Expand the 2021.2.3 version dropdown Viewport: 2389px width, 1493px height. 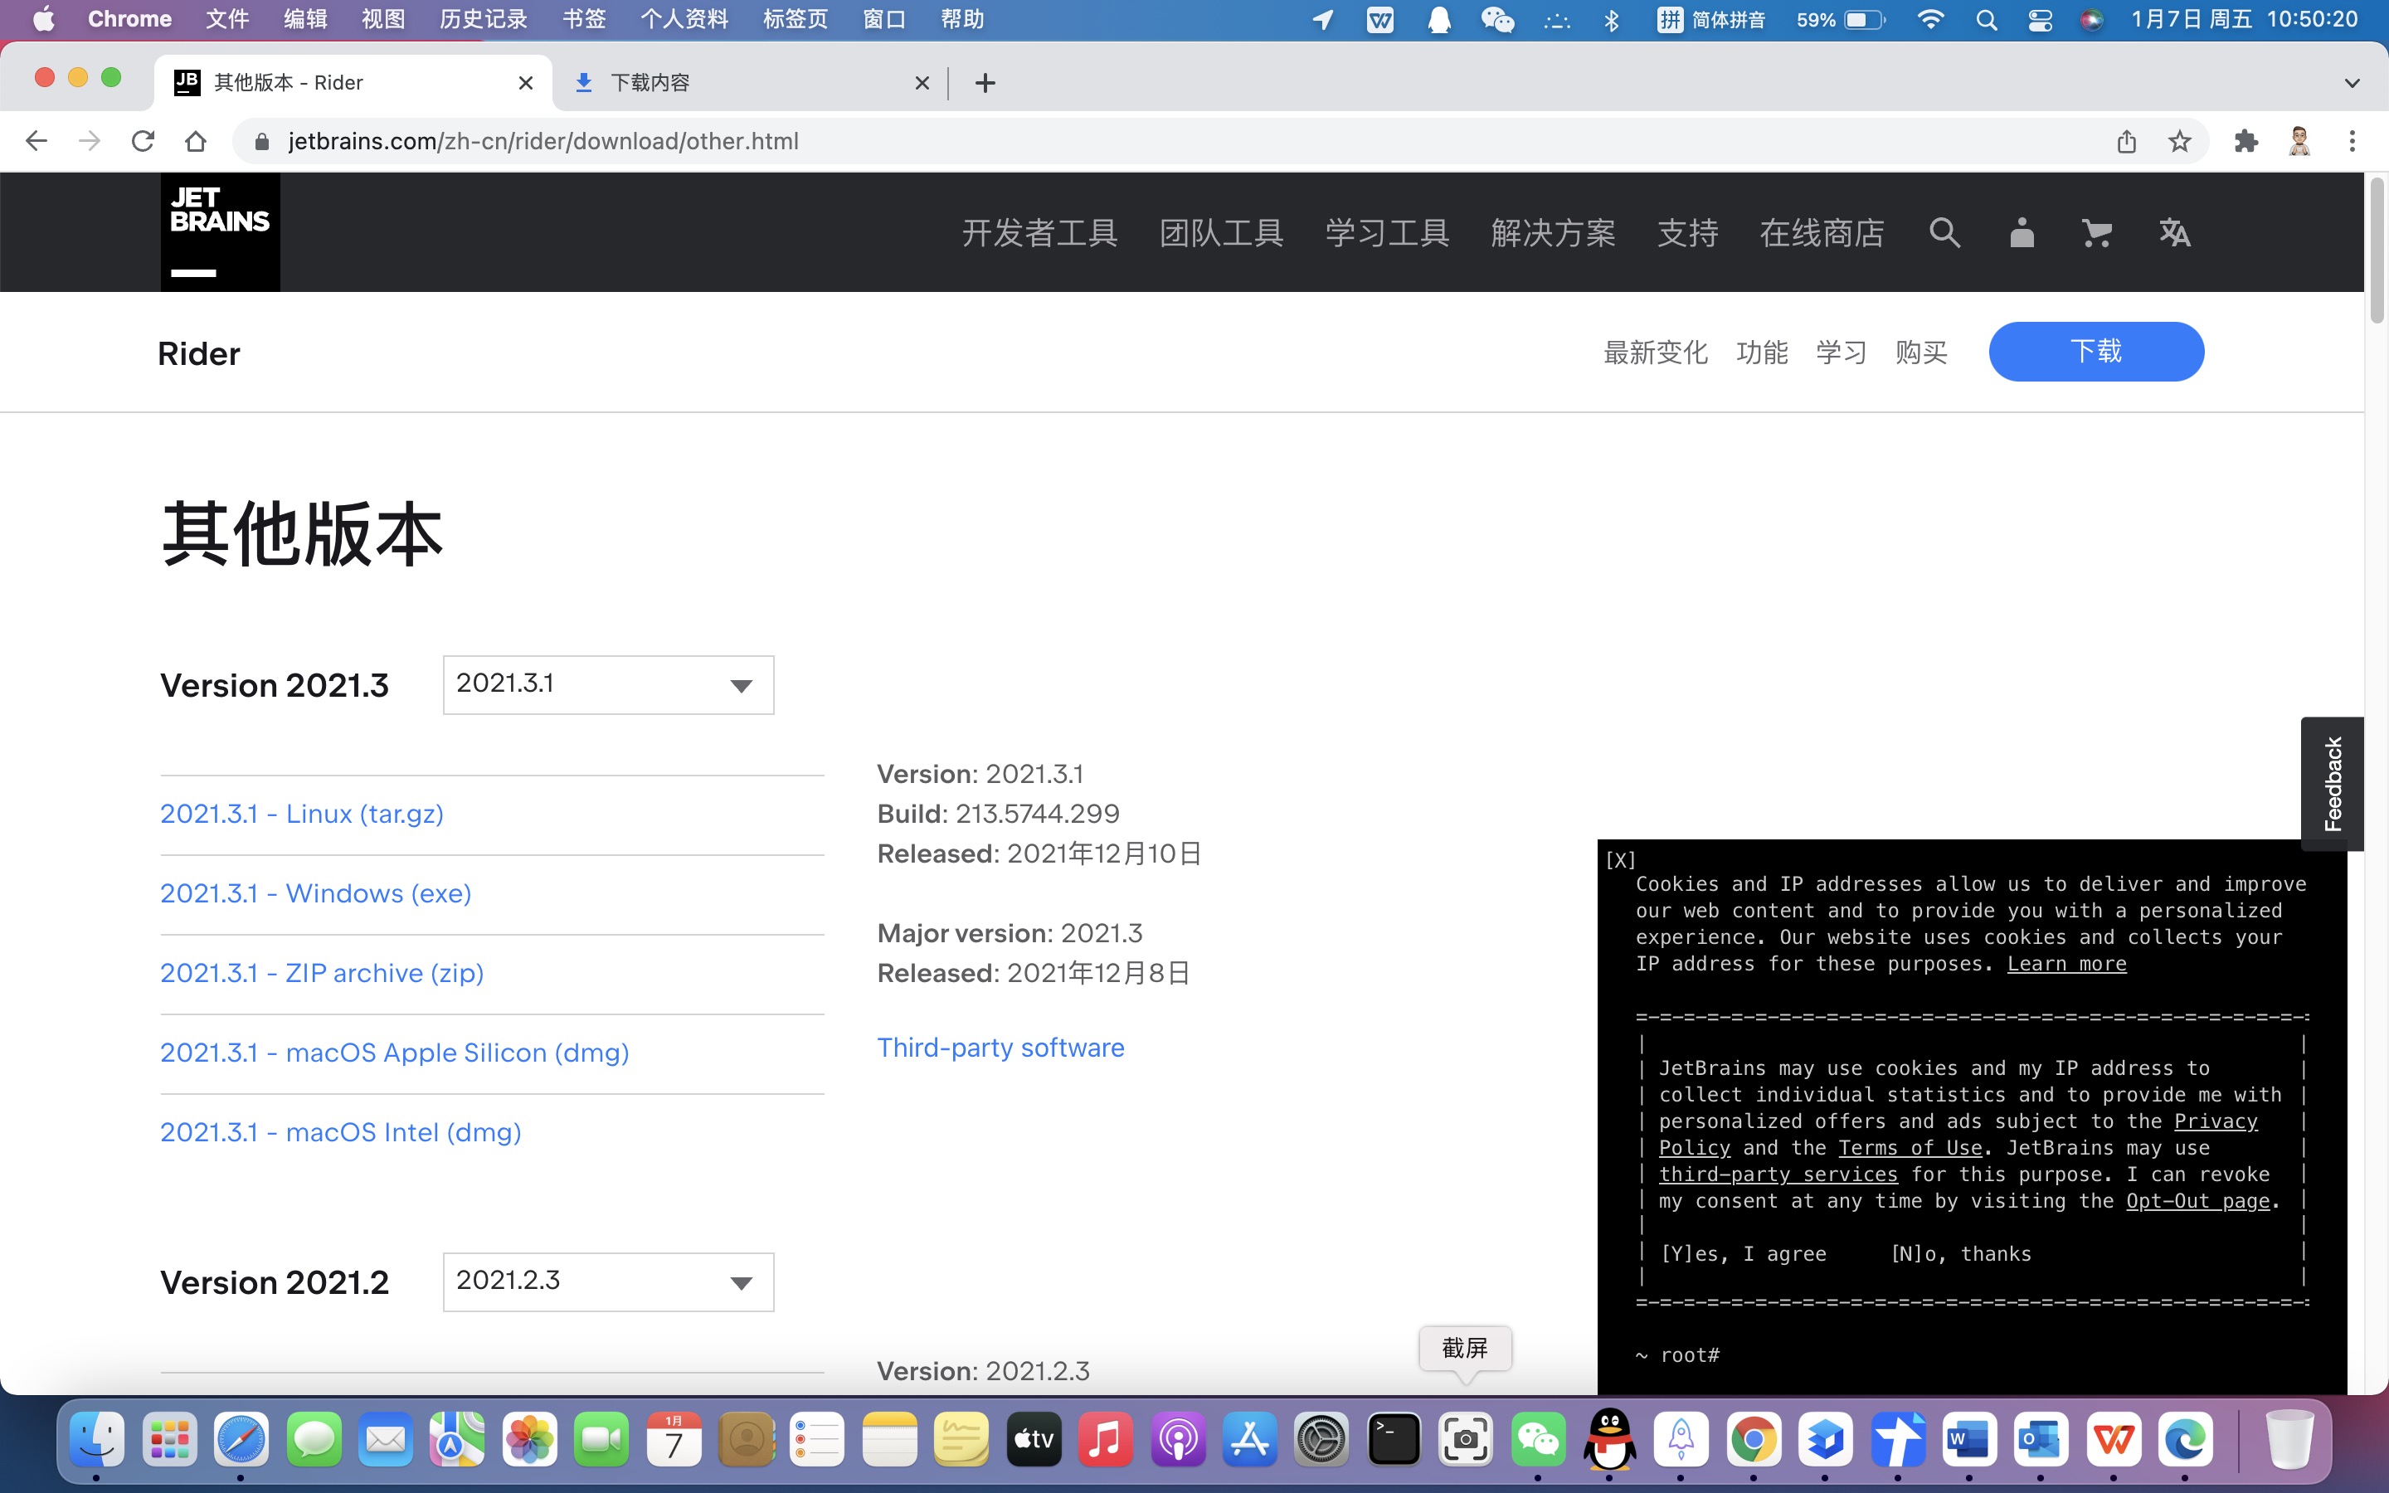pyautogui.click(x=608, y=1281)
